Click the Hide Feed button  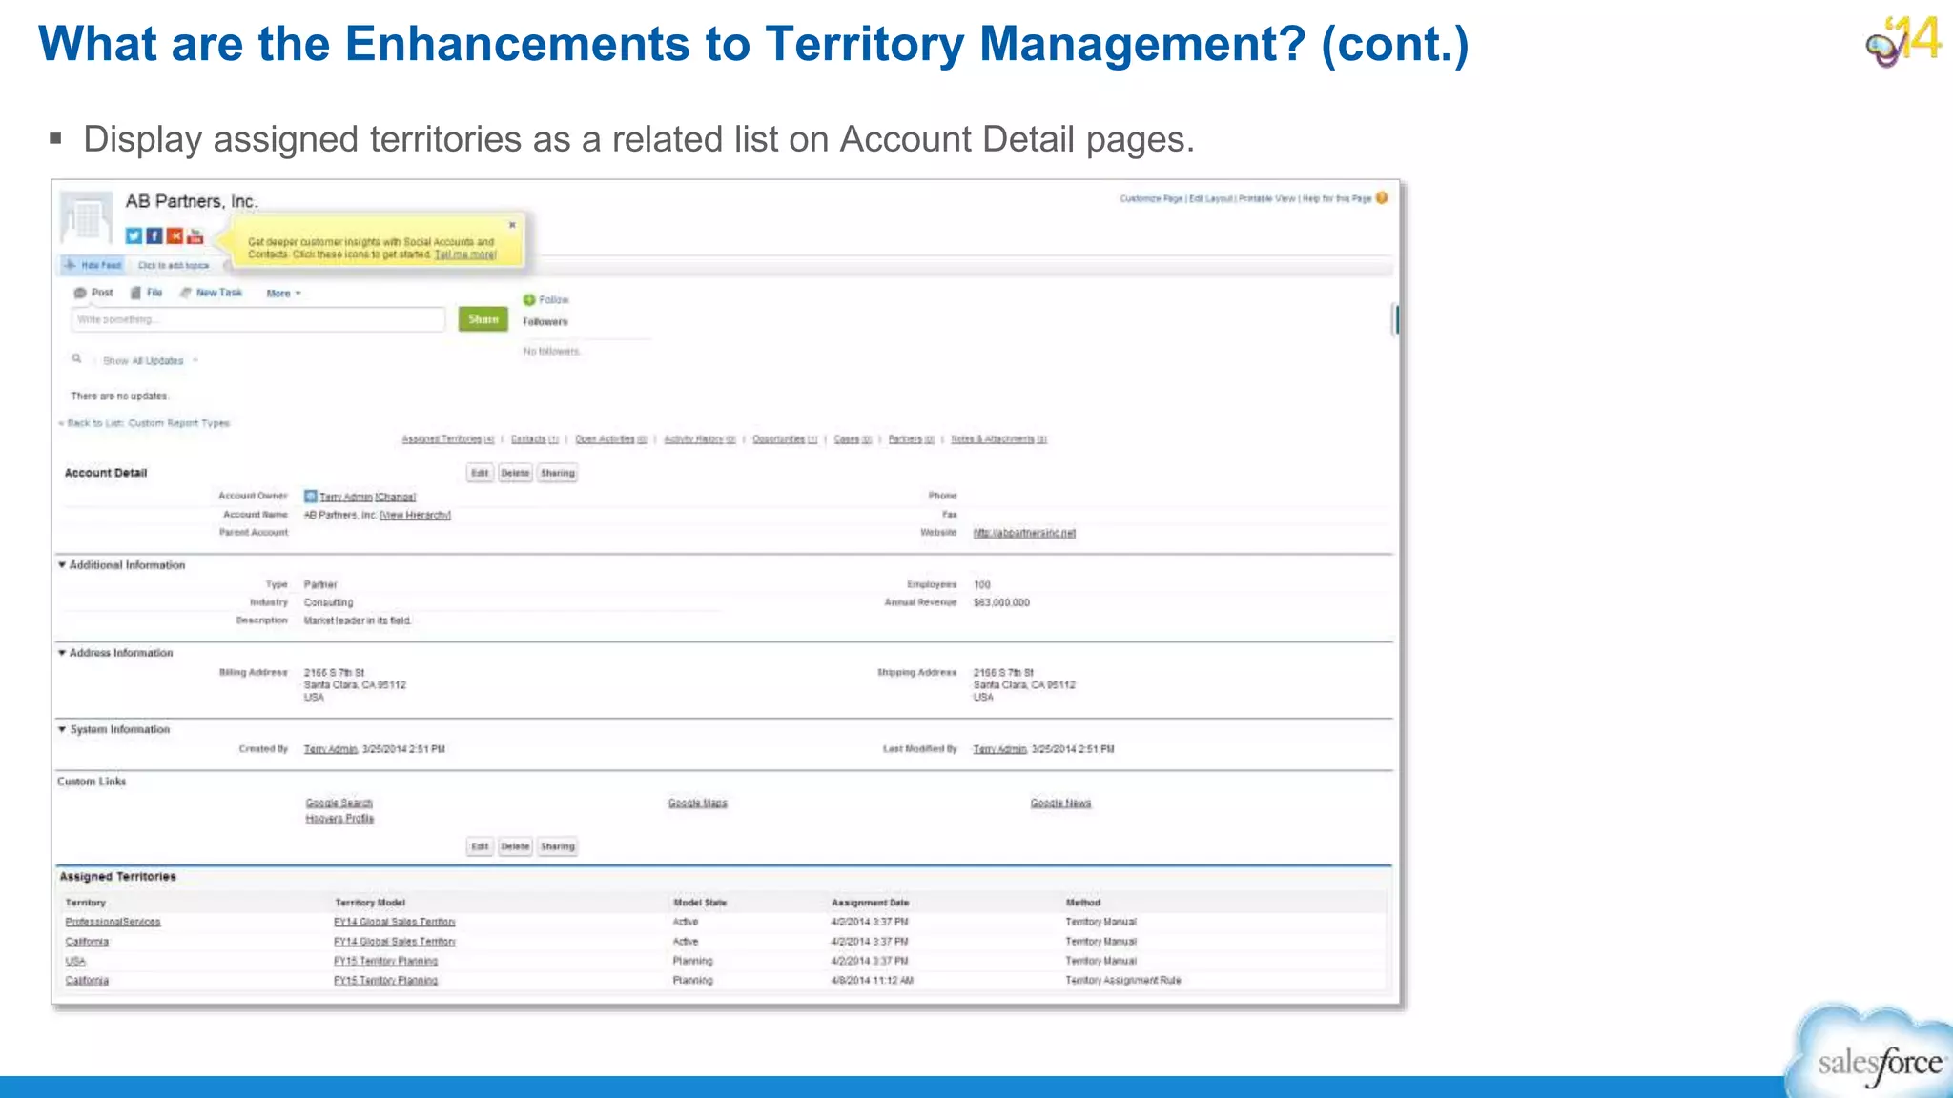pyautogui.click(x=93, y=265)
